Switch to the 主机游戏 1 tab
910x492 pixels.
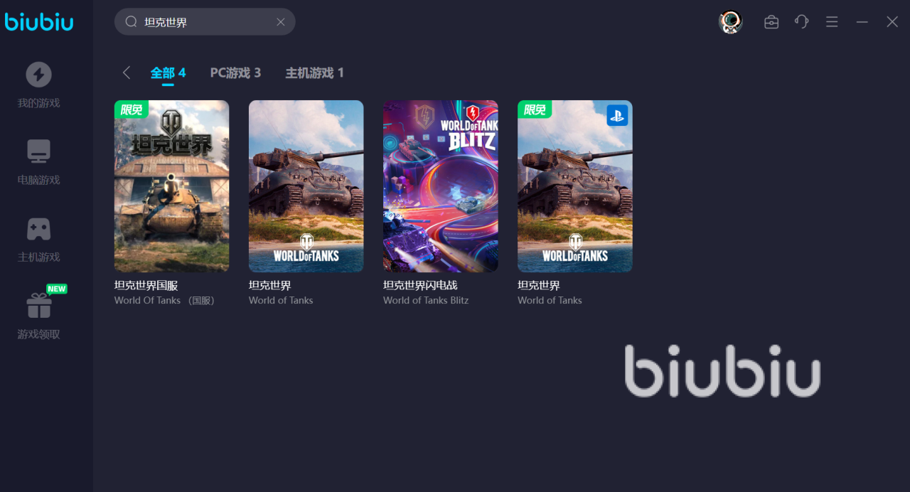(314, 73)
